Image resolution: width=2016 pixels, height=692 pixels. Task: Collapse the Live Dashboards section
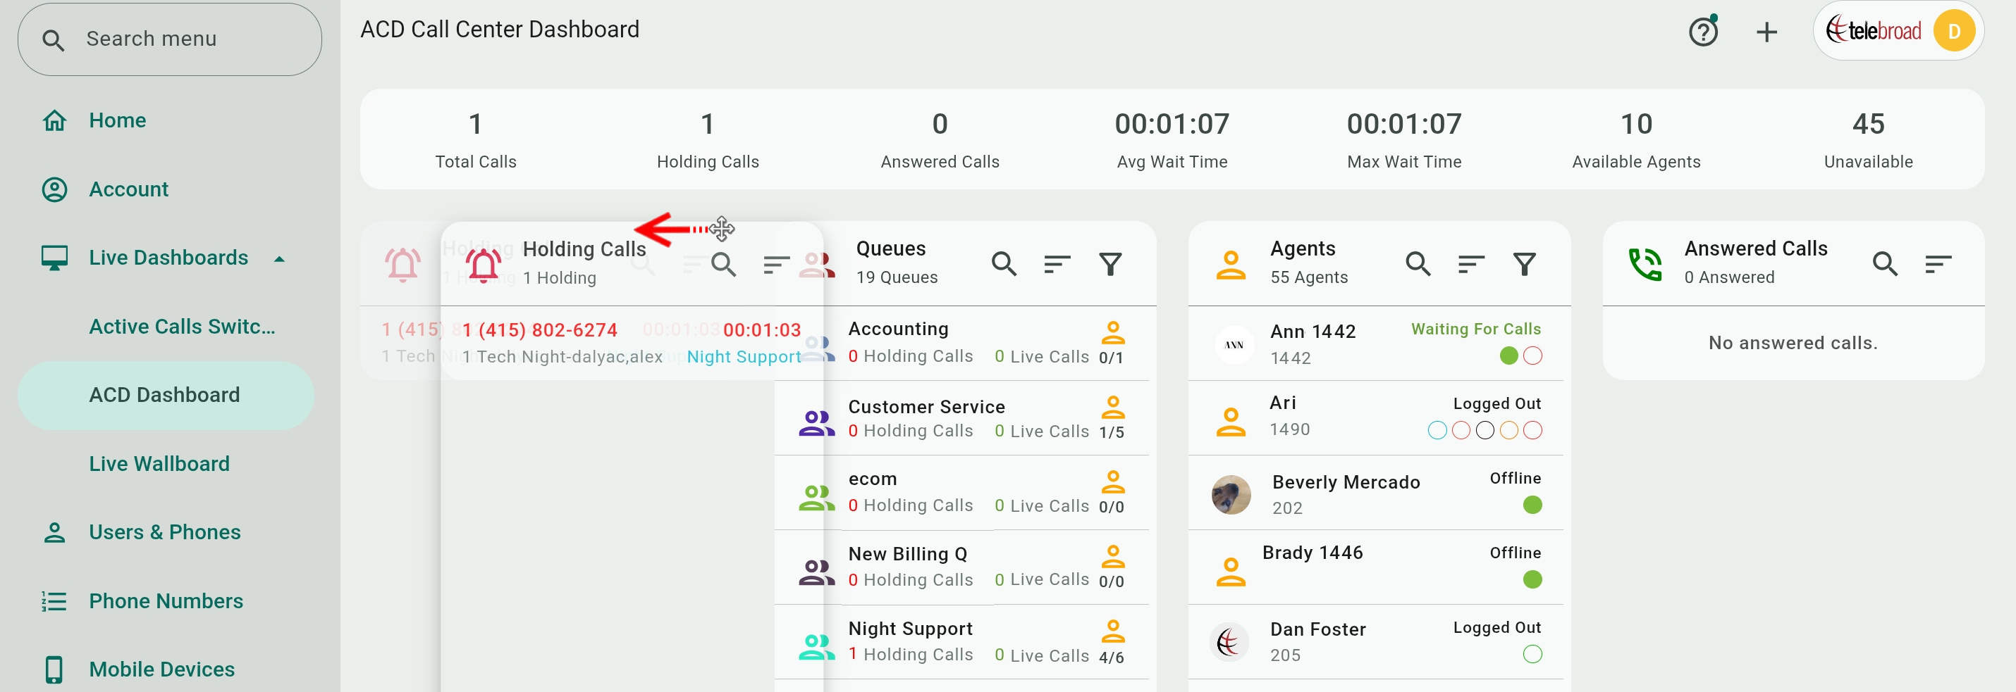tap(279, 258)
